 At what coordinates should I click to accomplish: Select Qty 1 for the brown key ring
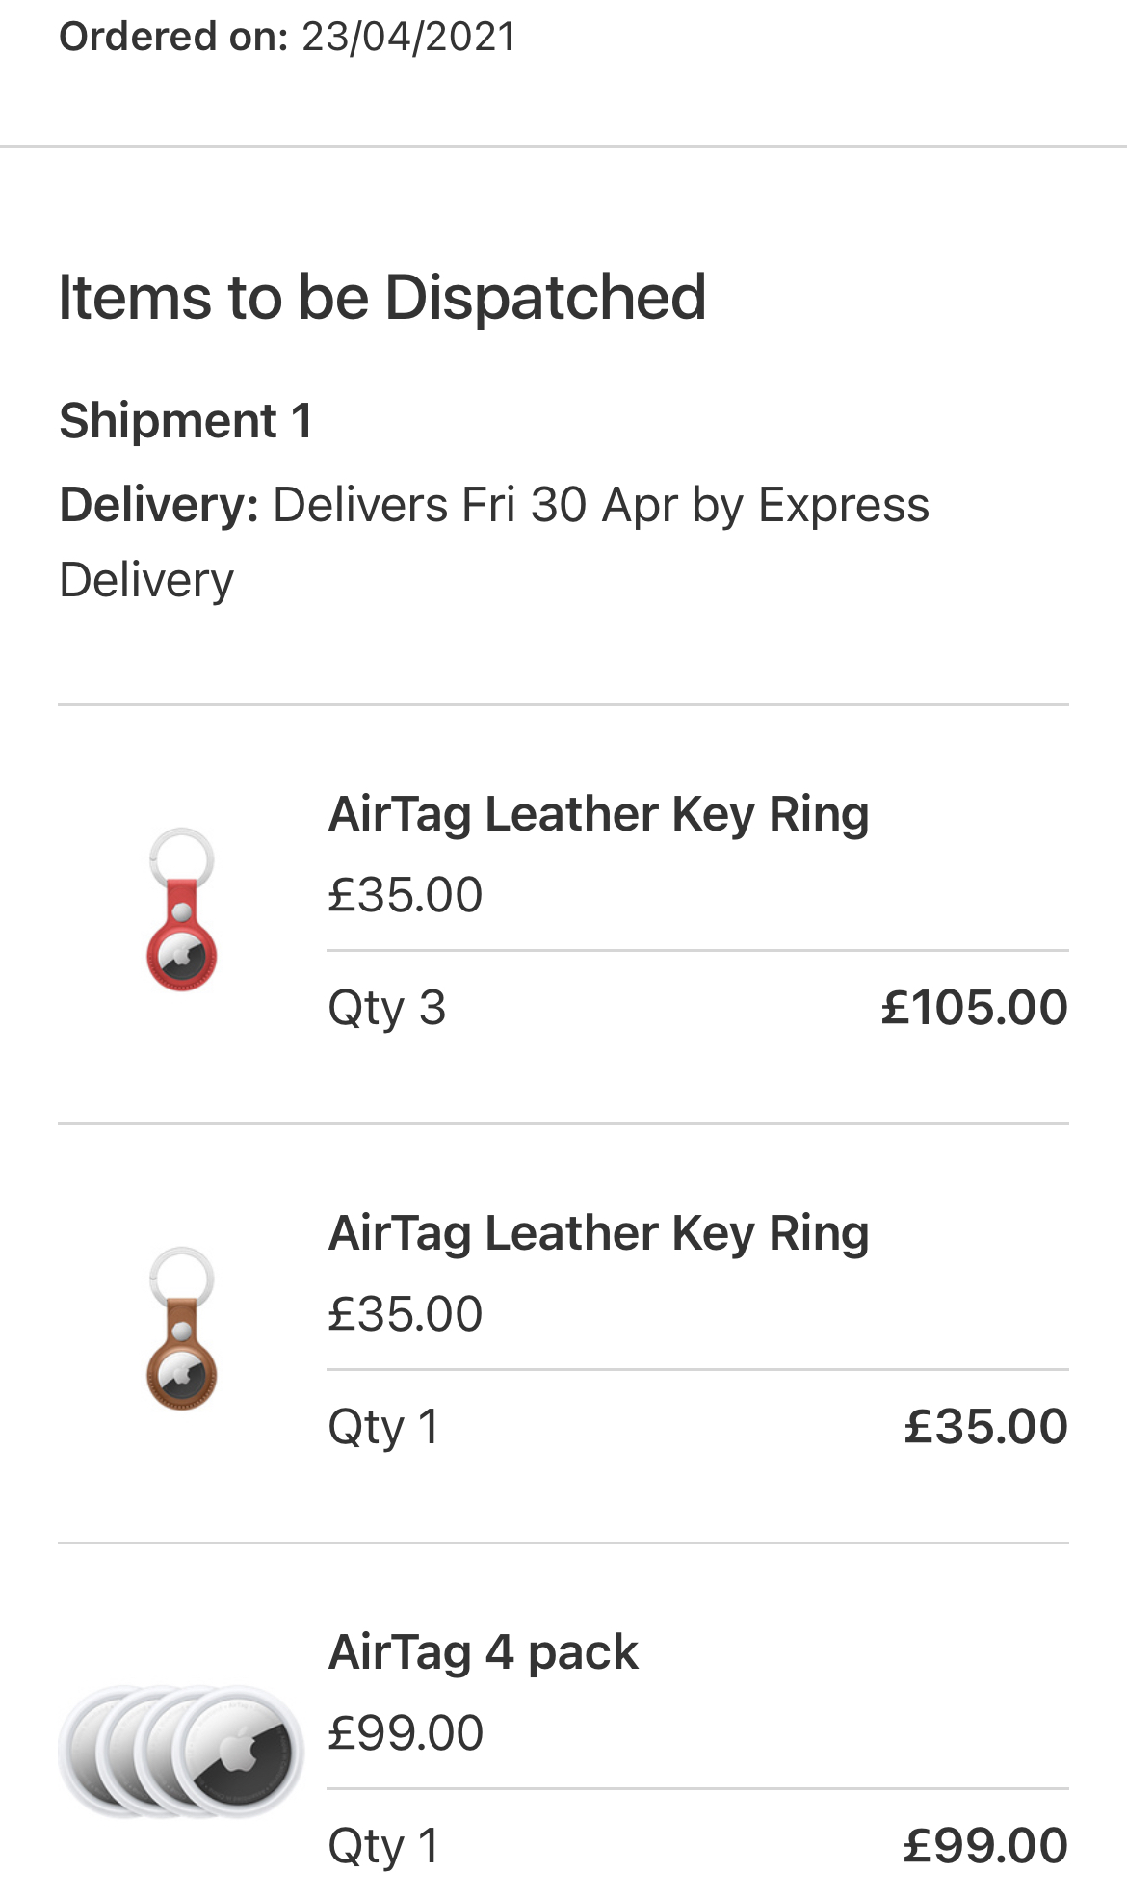383,1428
